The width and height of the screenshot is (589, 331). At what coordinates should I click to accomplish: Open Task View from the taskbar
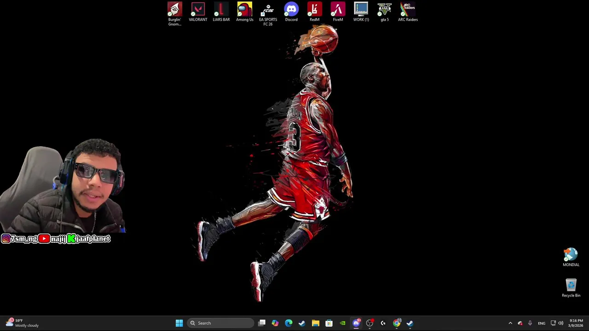point(262,323)
